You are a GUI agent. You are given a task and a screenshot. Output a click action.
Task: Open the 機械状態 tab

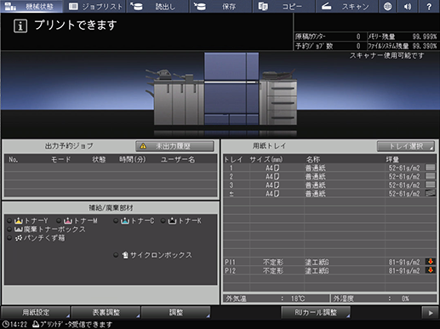(x=31, y=6)
